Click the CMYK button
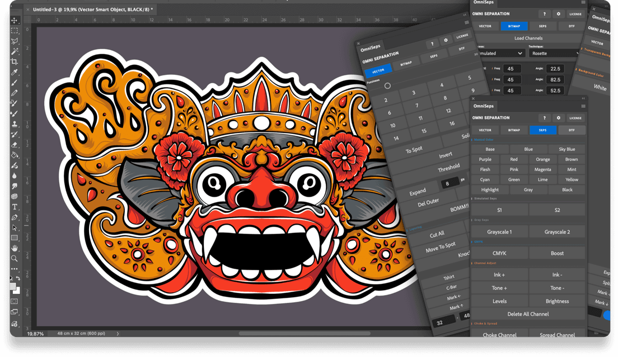Viewport: 618px width, 357px height. [x=499, y=253]
